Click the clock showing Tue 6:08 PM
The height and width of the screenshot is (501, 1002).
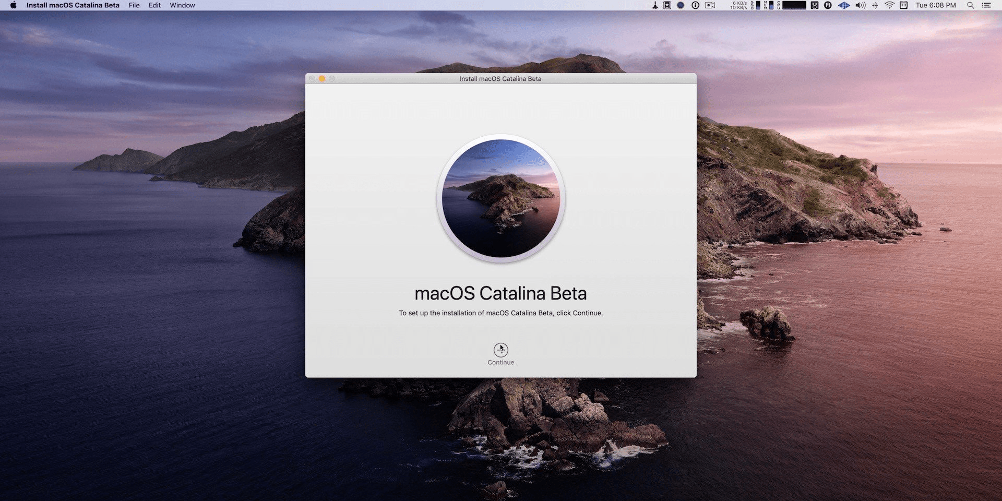tap(935, 5)
